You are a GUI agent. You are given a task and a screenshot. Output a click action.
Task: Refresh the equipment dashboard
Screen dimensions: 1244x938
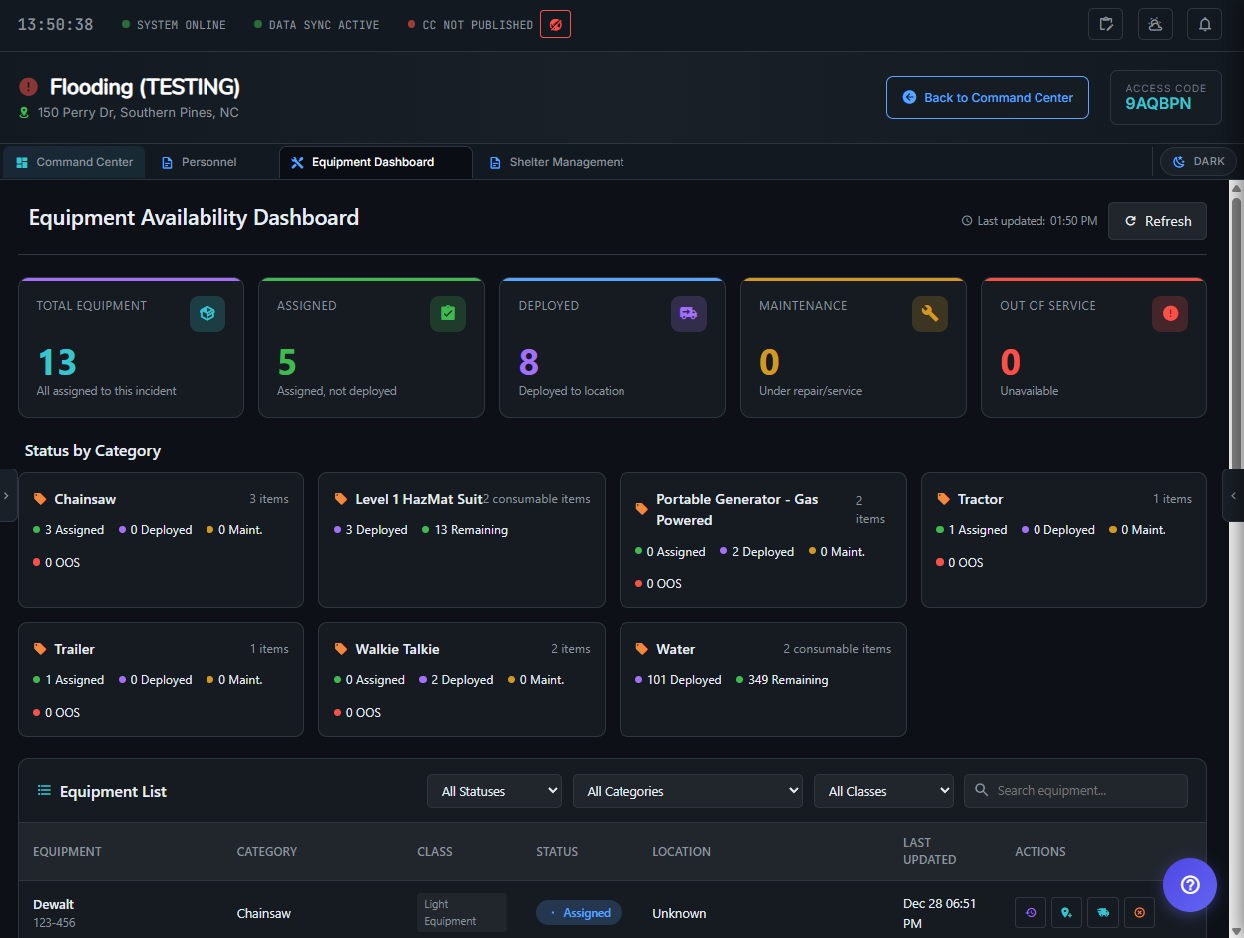(1157, 221)
